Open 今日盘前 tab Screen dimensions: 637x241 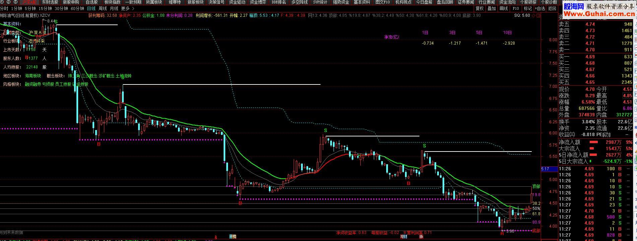pos(424,2)
